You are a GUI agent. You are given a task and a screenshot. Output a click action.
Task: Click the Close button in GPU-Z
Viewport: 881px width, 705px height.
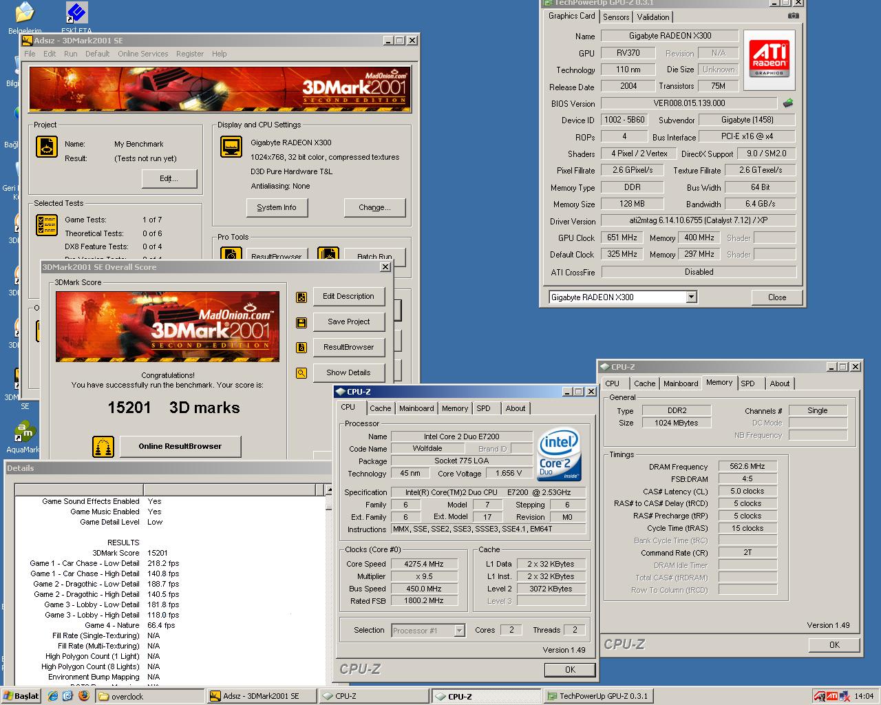pyautogui.click(x=777, y=297)
